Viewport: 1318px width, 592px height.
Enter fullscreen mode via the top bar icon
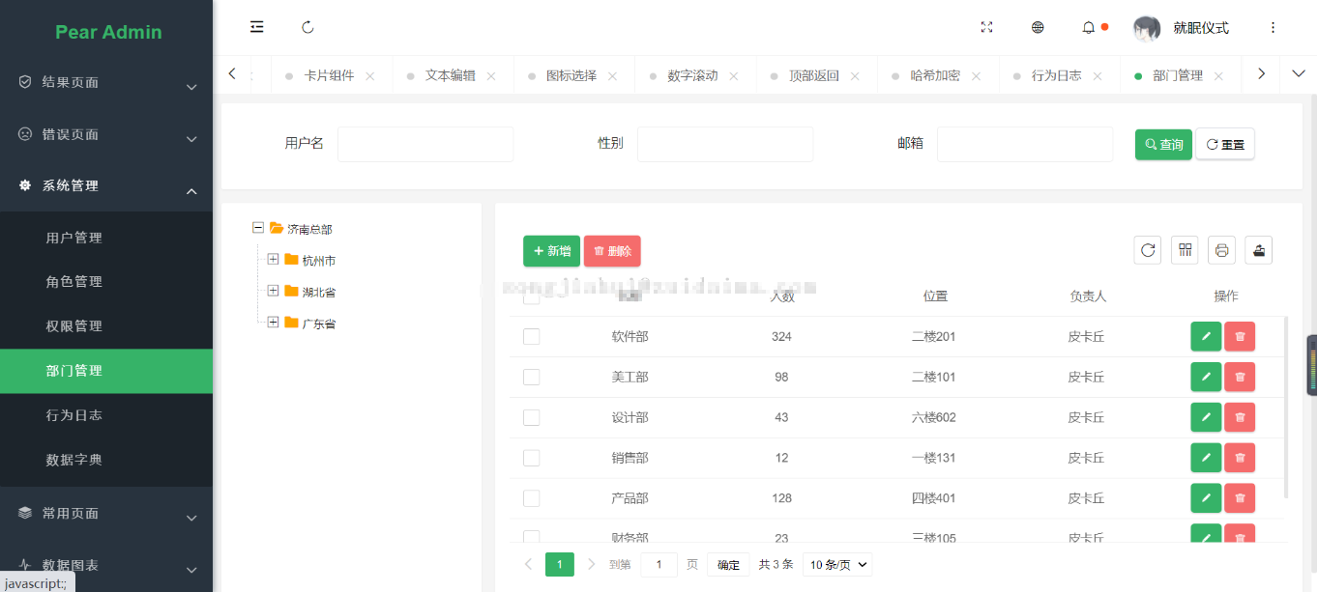tap(986, 27)
